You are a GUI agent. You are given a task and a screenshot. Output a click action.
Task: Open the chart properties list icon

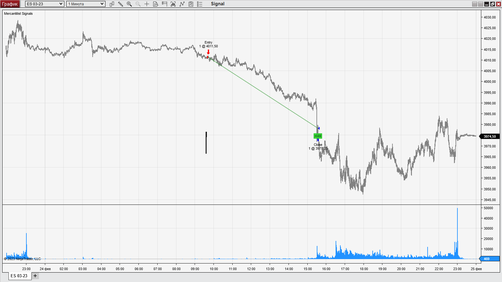(200, 4)
